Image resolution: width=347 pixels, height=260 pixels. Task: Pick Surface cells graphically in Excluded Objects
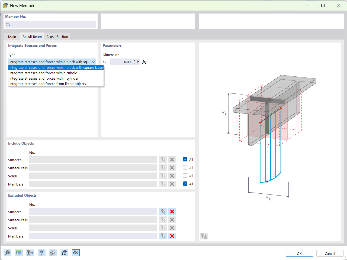point(163,220)
